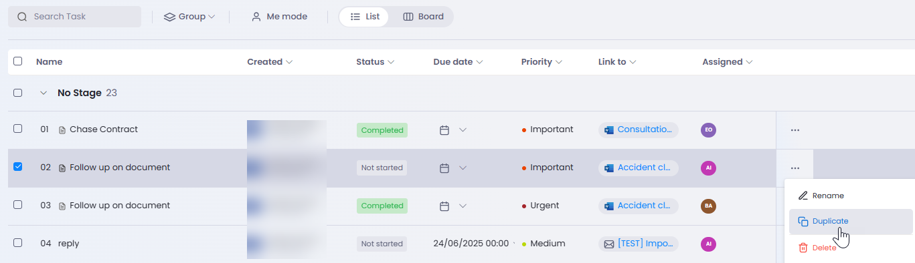The width and height of the screenshot is (915, 263).
Task: Open the Group dropdown
Action: tap(189, 17)
